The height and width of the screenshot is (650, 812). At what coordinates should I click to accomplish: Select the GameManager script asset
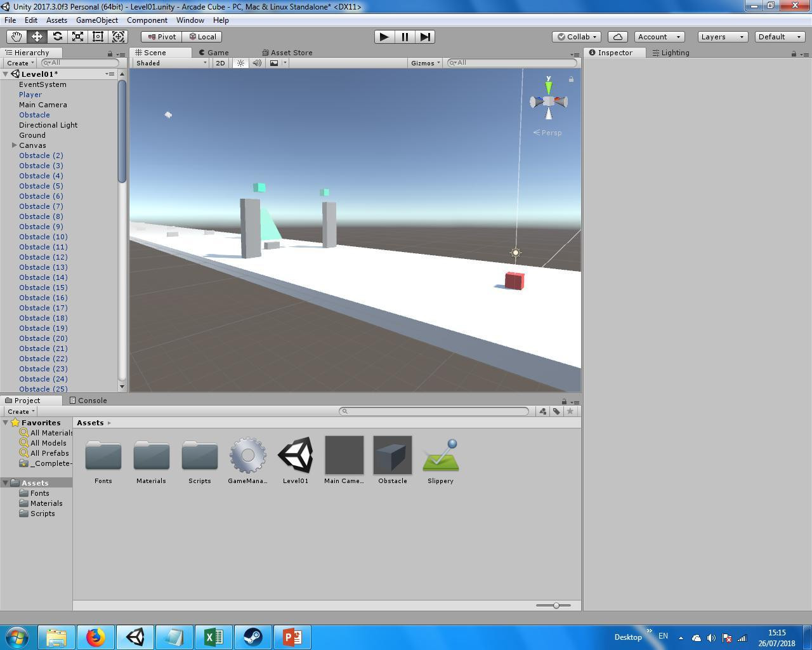click(247, 460)
